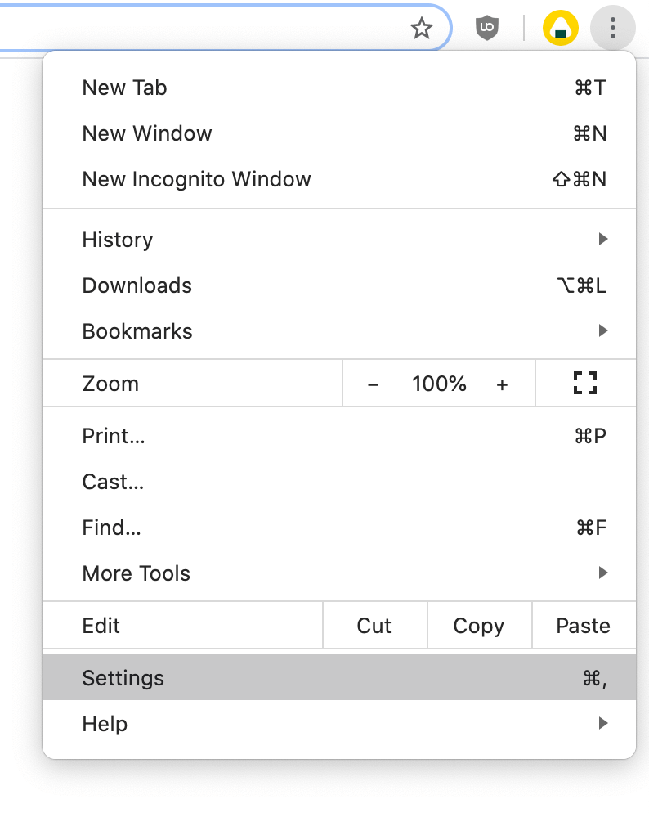Toggle fullscreen mode icon
Viewport: 649px width, 813px height.
point(585,383)
